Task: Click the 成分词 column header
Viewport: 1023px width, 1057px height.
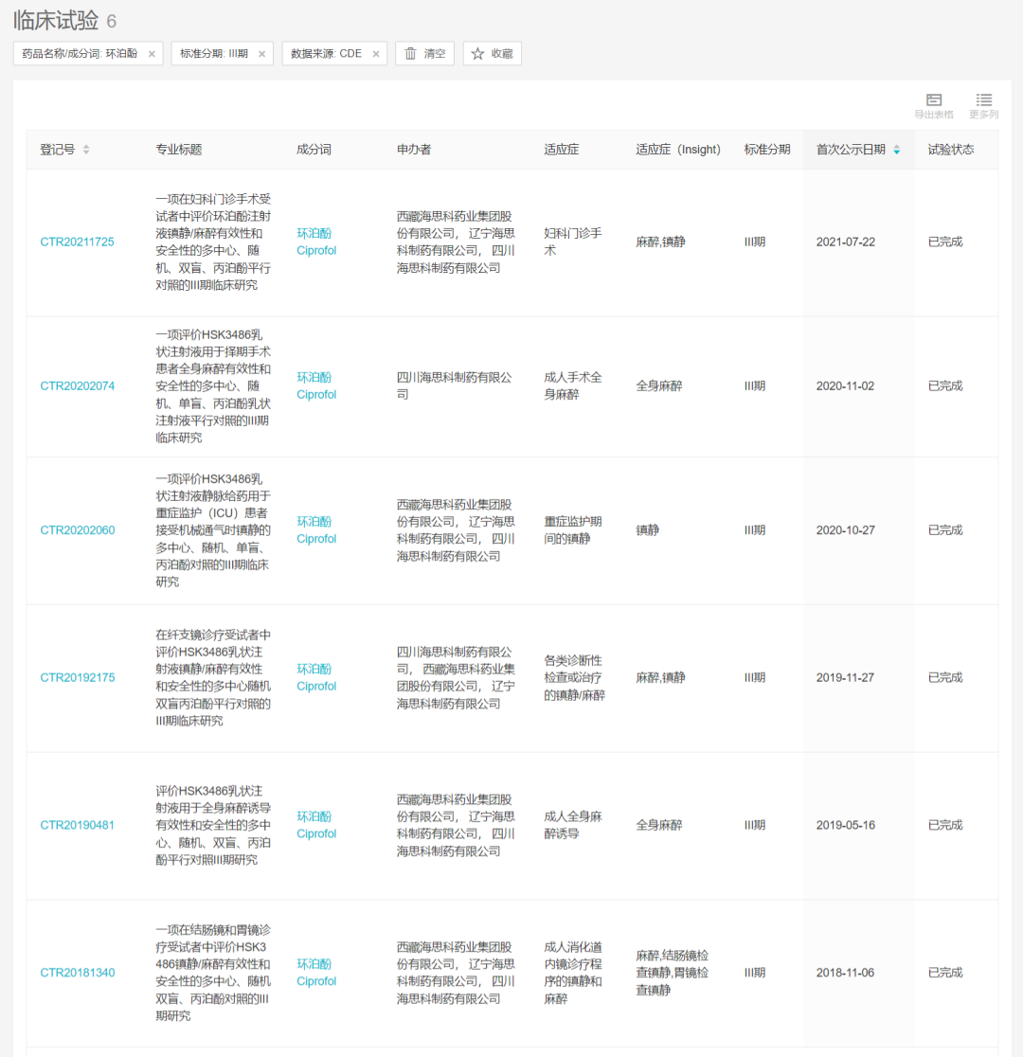Action: (314, 150)
